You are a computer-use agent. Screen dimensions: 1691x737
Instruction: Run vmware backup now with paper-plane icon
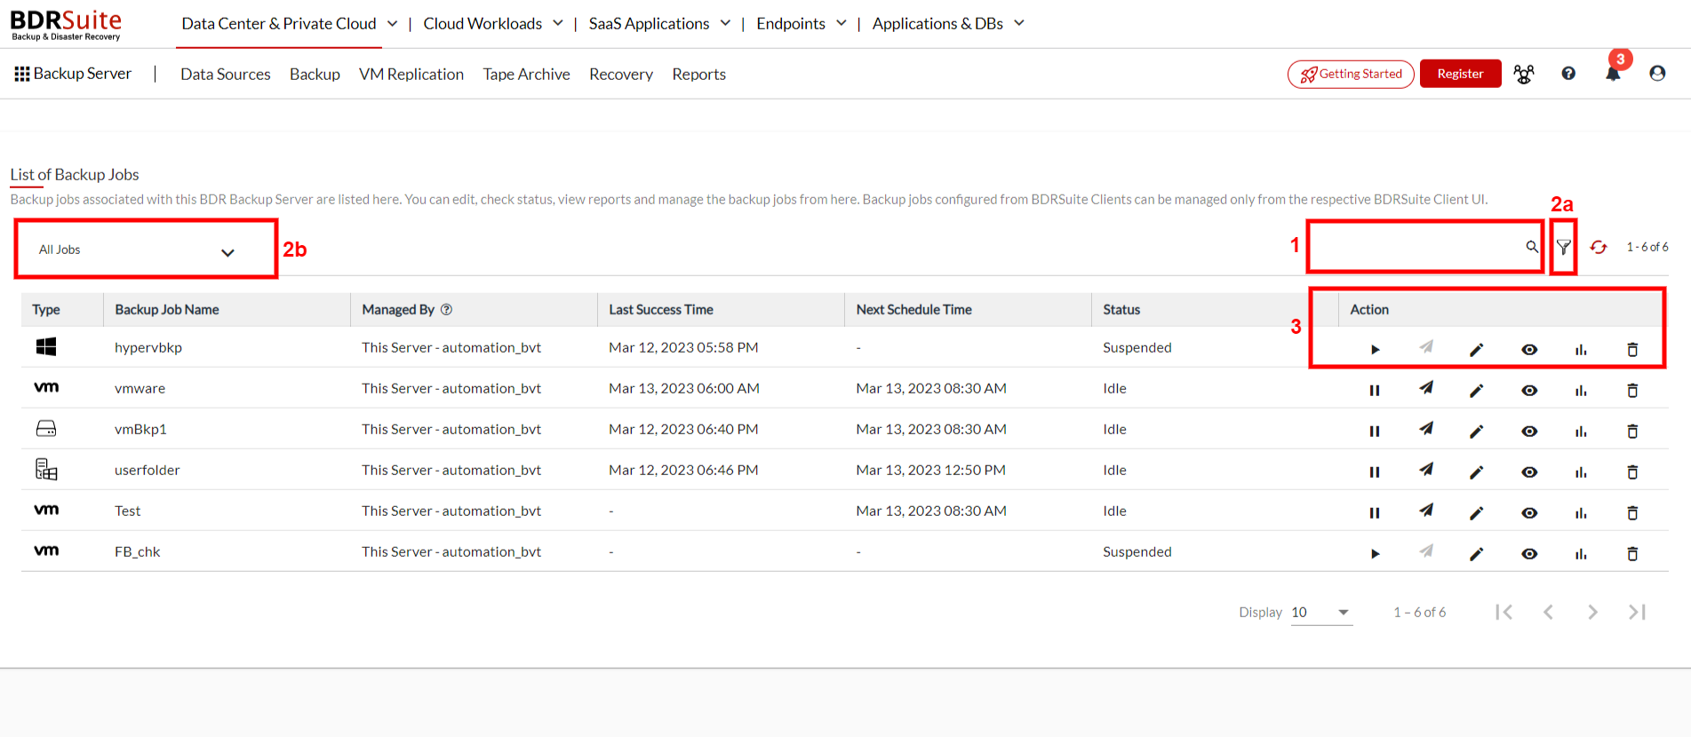[x=1426, y=388]
